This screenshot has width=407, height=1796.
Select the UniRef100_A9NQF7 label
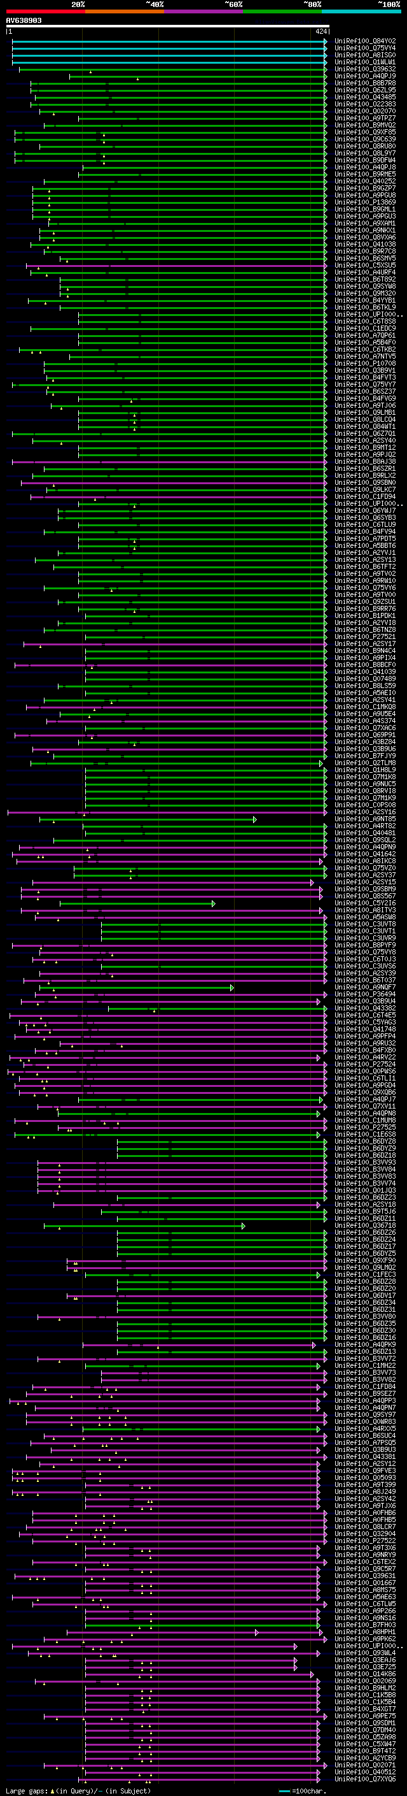tap(365, 988)
